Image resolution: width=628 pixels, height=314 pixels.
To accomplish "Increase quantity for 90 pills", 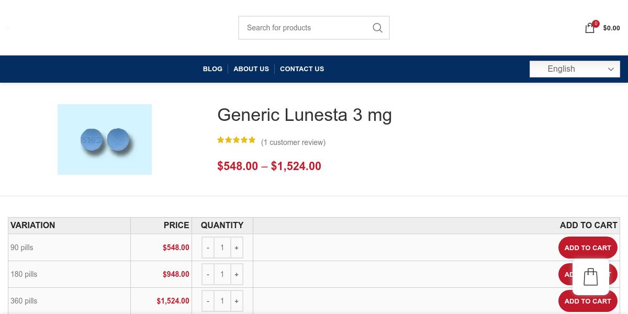I will (237, 248).
